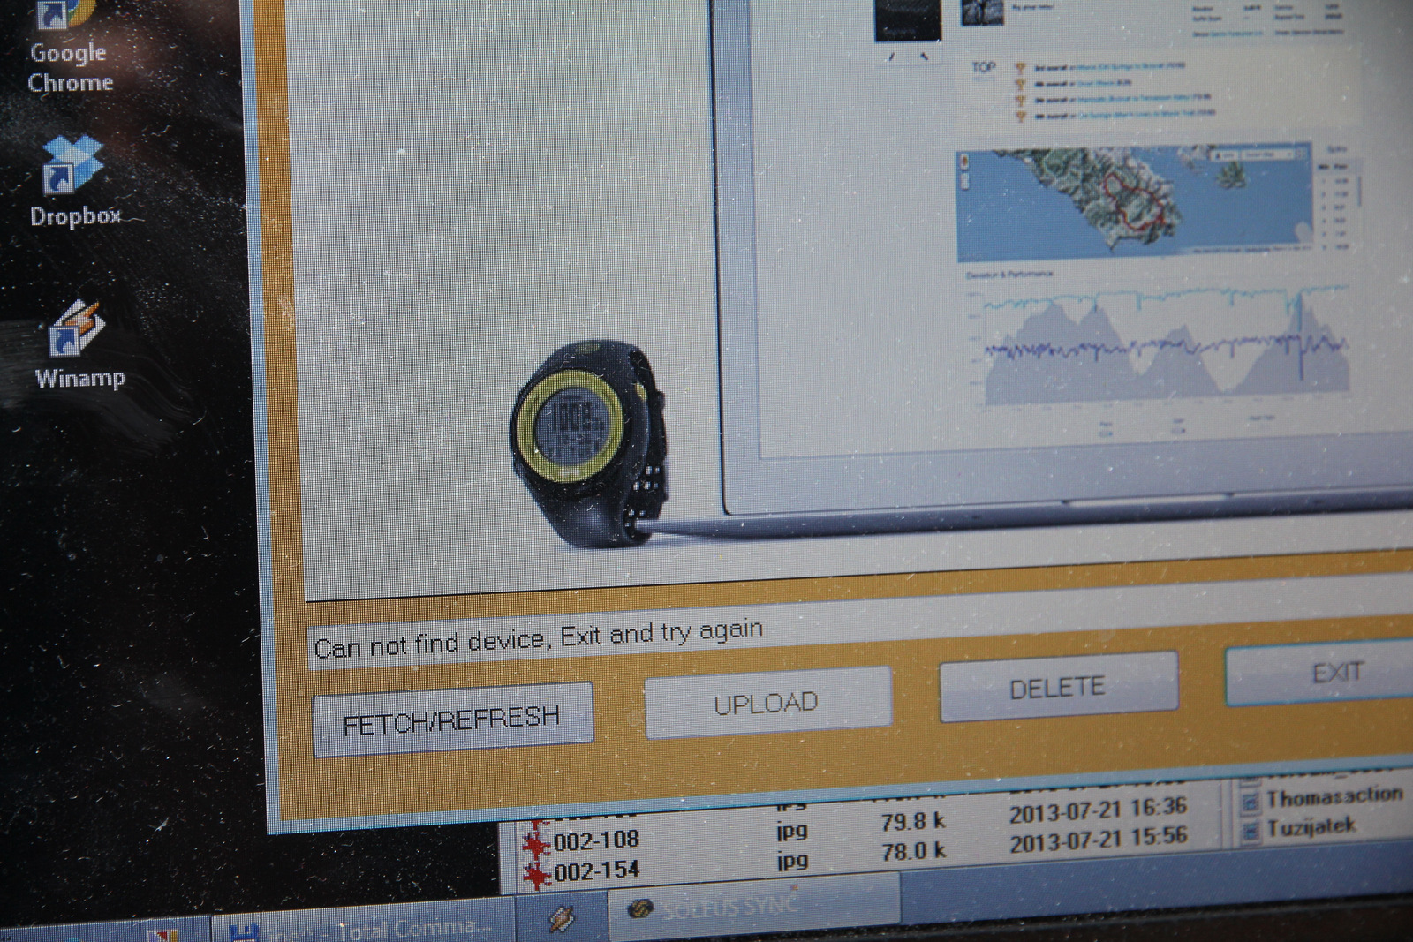
Task: Click the date 2013-07-21 16:36
Action: (x=1098, y=810)
